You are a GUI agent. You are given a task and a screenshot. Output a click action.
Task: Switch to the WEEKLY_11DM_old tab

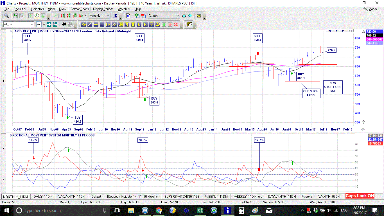pos(248,197)
